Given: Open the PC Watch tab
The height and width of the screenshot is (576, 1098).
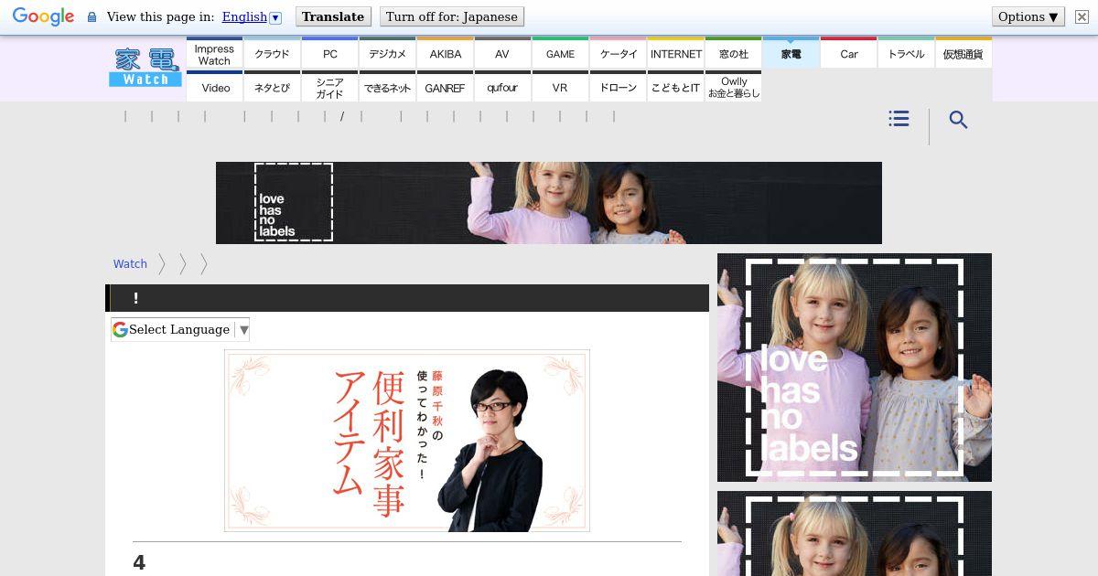Looking at the screenshot, I should (329, 54).
